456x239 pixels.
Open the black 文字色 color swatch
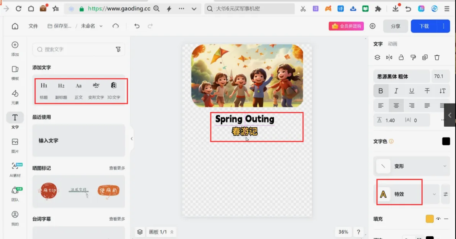(446, 141)
